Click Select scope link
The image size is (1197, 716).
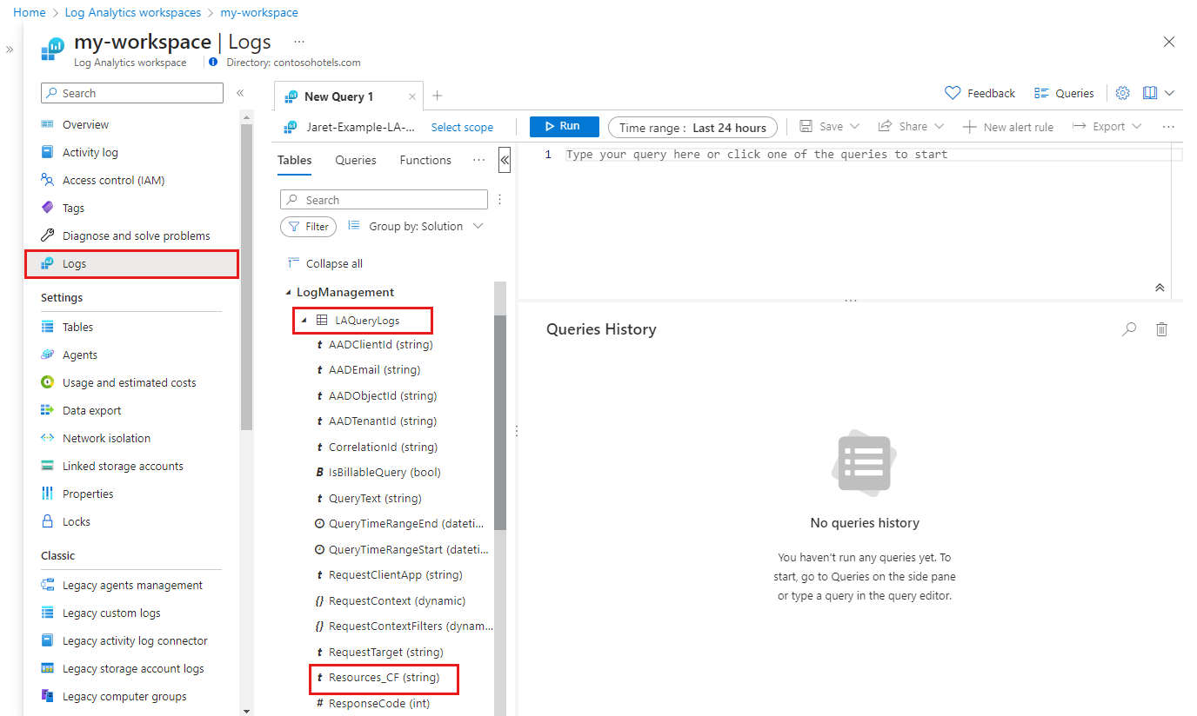(462, 127)
